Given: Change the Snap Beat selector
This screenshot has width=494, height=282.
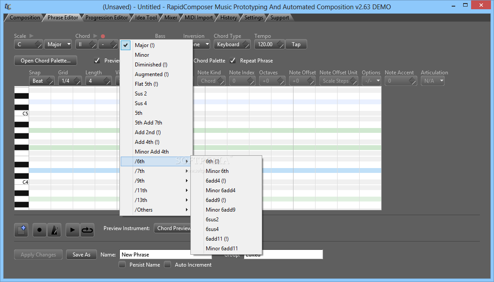Looking at the screenshot, I should [x=42, y=81].
